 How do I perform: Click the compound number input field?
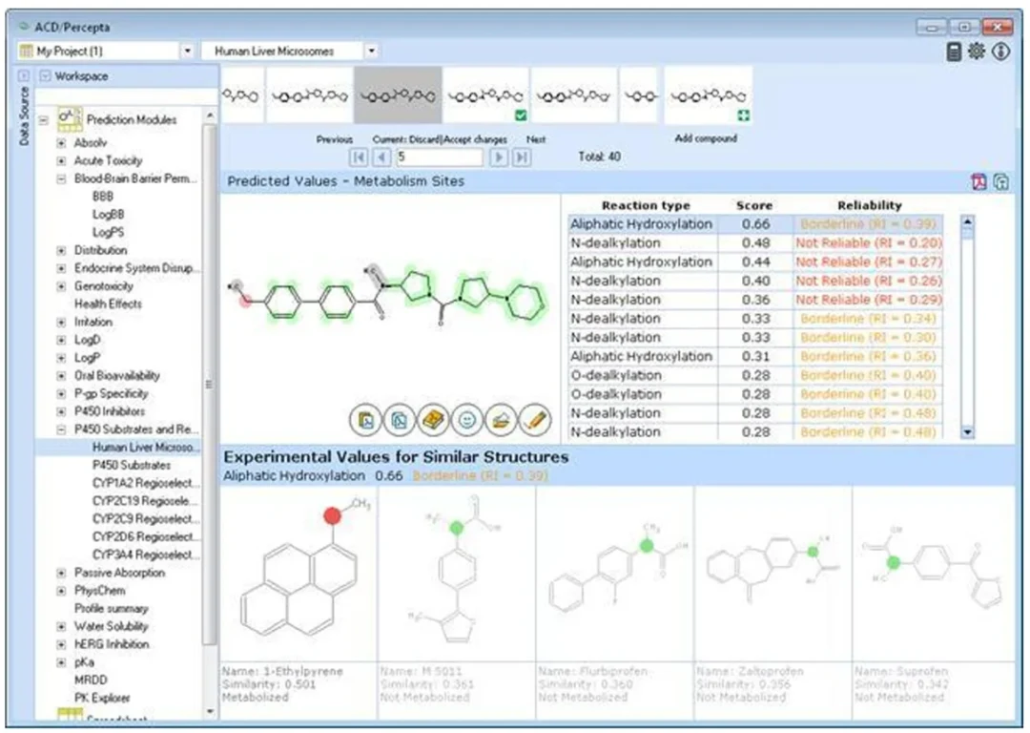click(x=439, y=157)
